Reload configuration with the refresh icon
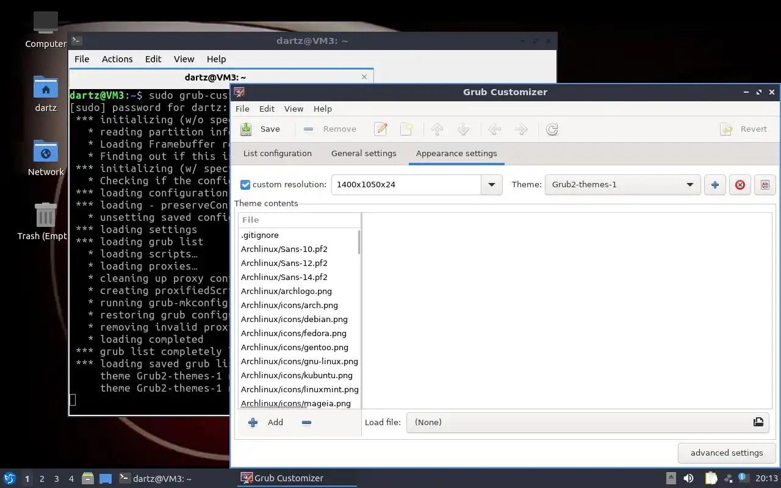 click(552, 129)
